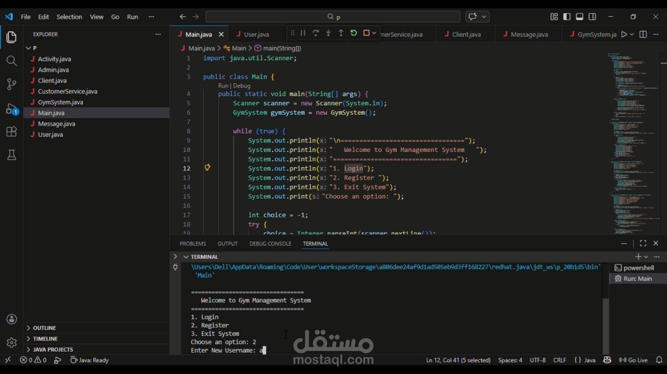Click Go Live in the status bar
Screen dimensions: 667x374
click(x=633, y=360)
